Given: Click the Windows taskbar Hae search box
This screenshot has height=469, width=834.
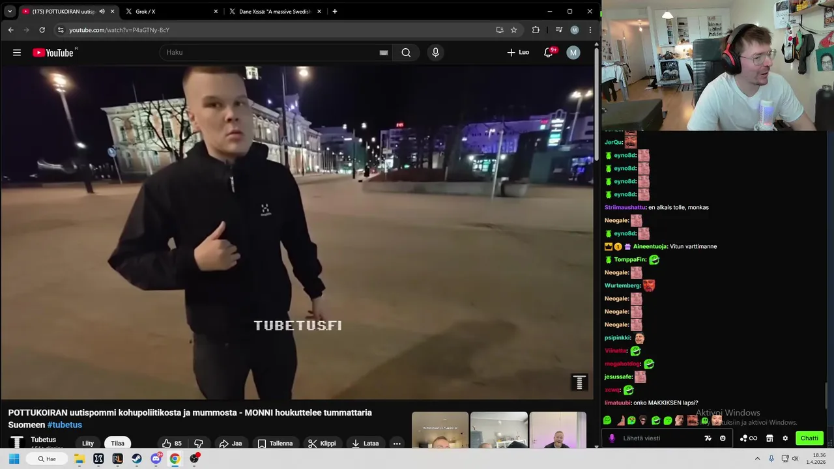Looking at the screenshot, I should coord(46,459).
